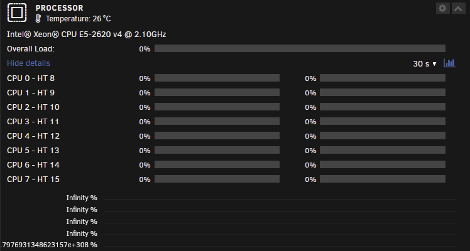Click the Intel Xeon CPU model text
This screenshot has height=251, width=470.
pos(86,35)
